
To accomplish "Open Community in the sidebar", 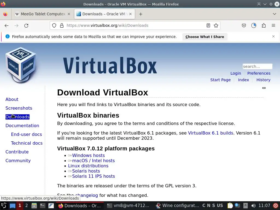I will (18, 161).
